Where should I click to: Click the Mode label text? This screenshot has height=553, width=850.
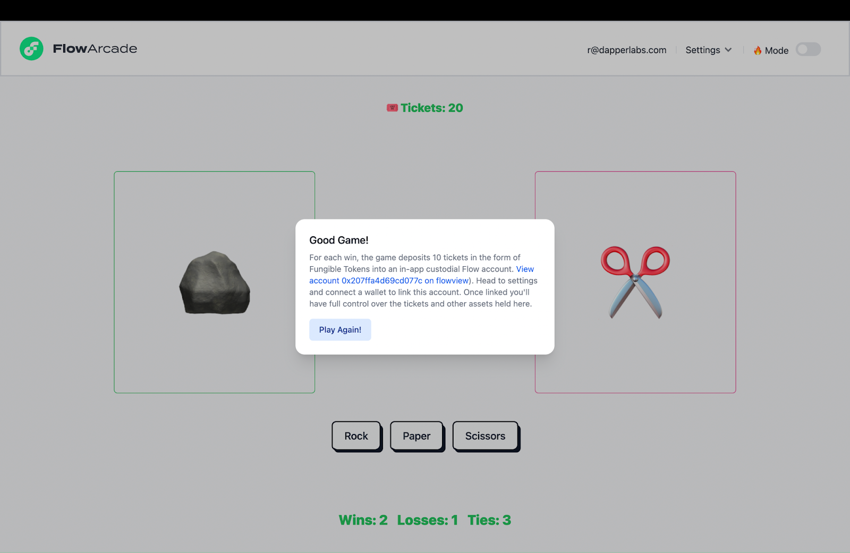click(x=777, y=50)
